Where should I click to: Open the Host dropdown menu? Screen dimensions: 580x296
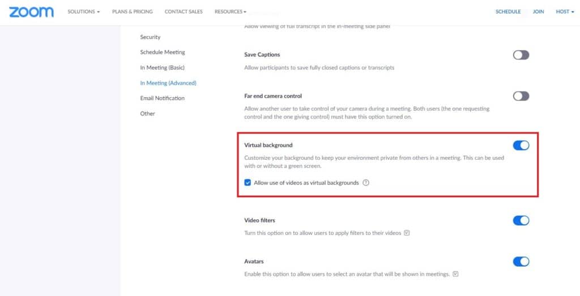pyautogui.click(x=565, y=12)
